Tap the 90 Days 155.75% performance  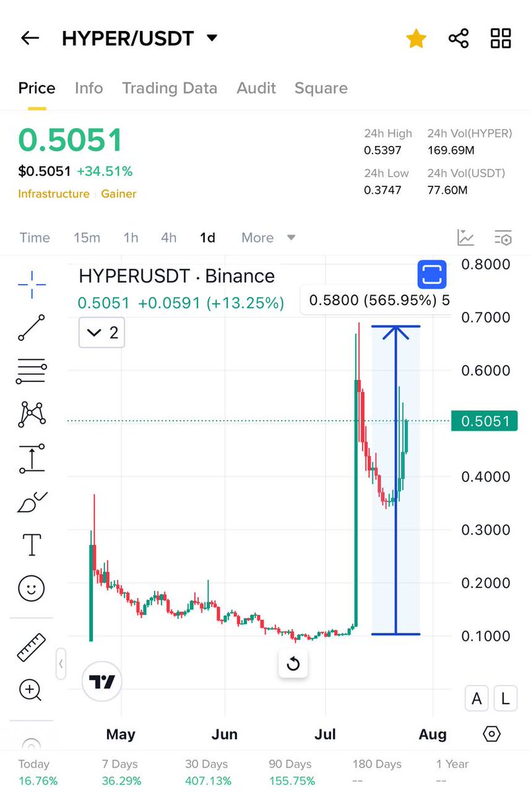click(291, 772)
